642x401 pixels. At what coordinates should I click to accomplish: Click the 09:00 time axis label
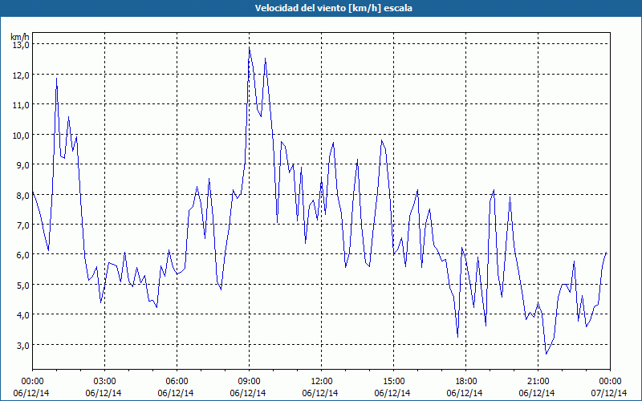(x=250, y=382)
